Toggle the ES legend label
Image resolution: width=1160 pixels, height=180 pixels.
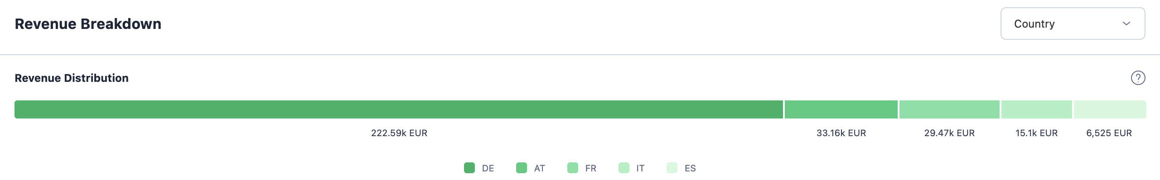(x=690, y=168)
